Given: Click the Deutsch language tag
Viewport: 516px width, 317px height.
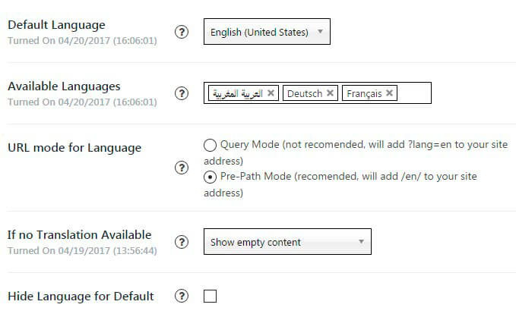Looking at the screenshot, I should pos(305,93).
